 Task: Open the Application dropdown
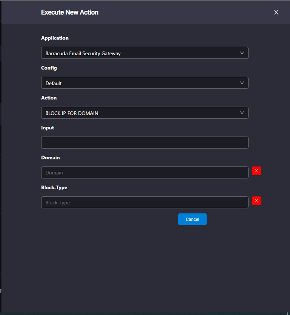[x=145, y=53]
